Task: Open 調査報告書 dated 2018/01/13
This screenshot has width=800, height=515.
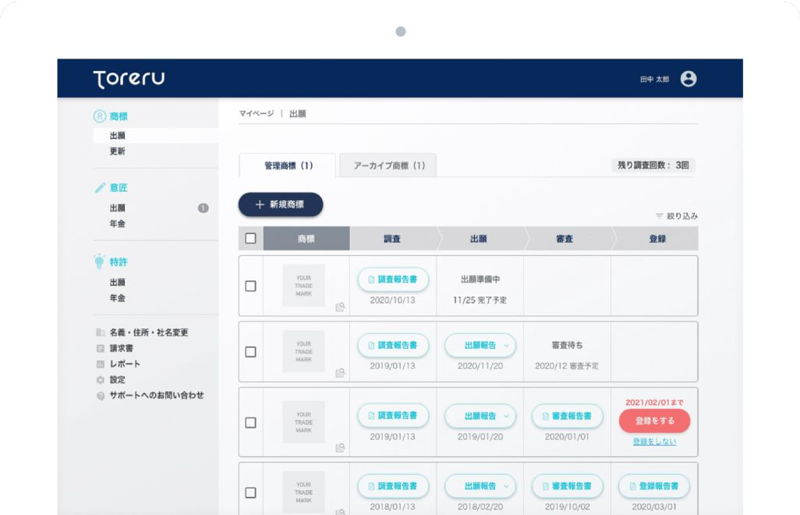Action: (x=393, y=486)
